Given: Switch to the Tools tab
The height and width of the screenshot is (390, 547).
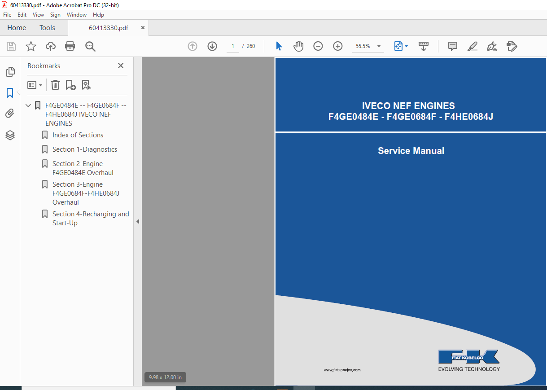Looking at the screenshot, I should coord(47,28).
